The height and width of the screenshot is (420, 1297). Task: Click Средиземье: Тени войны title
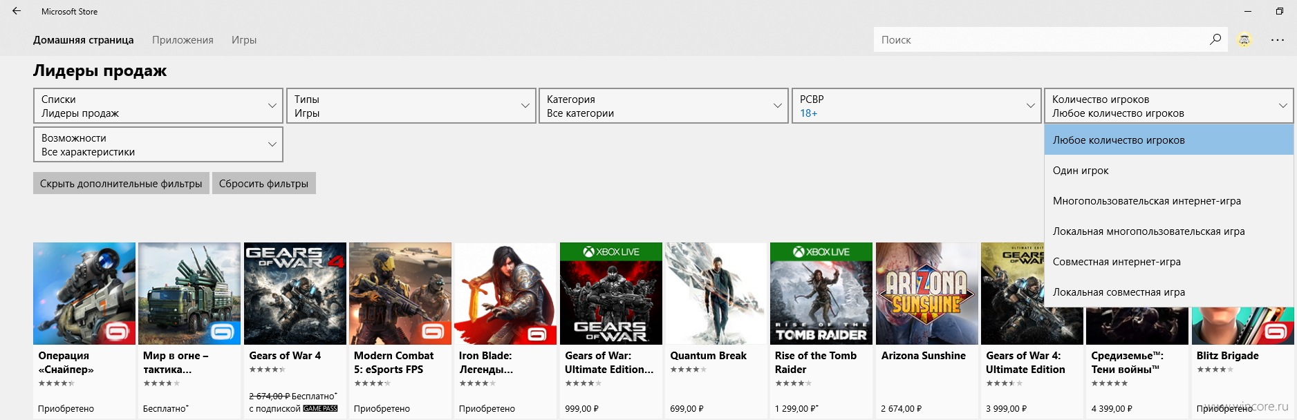pyautogui.click(x=1127, y=363)
